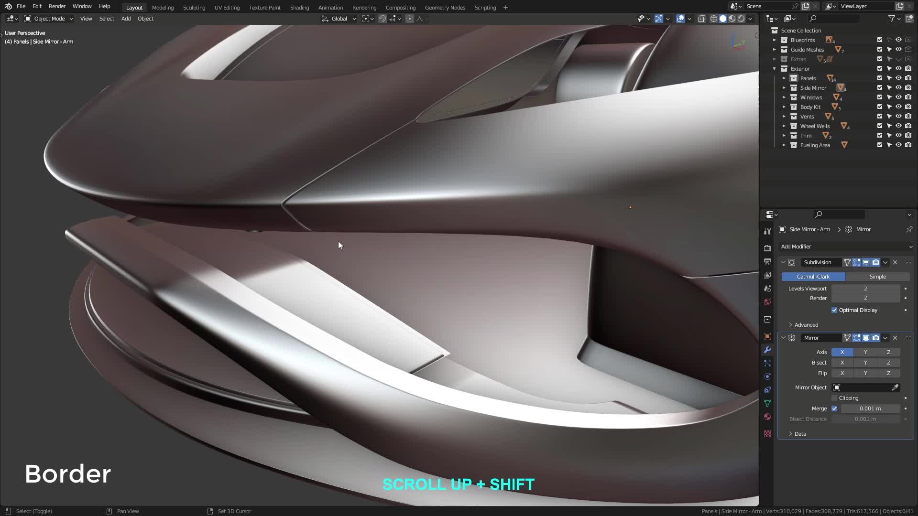Image resolution: width=918 pixels, height=516 pixels.
Task: Uncheck exclude checkbox for Blueprints collection
Action: (880, 40)
